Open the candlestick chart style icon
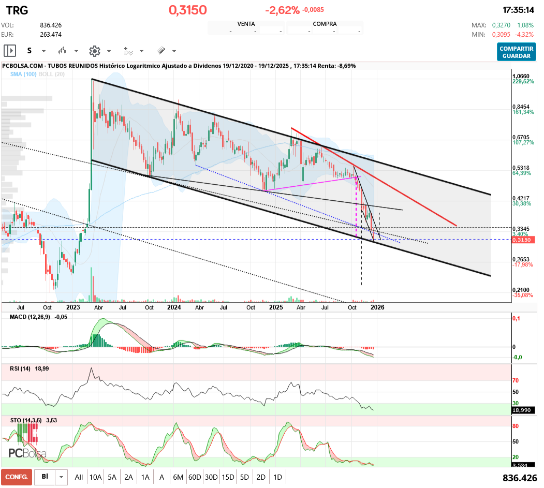 coord(62,51)
